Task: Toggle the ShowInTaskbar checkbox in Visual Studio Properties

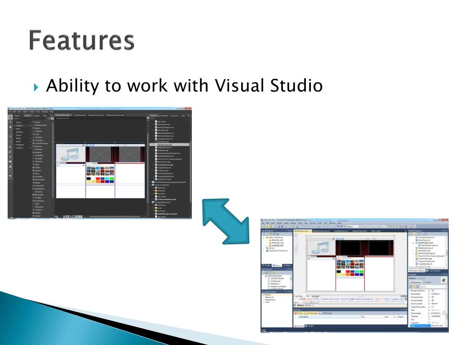Action: pyautogui.click(x=433, y=300)
